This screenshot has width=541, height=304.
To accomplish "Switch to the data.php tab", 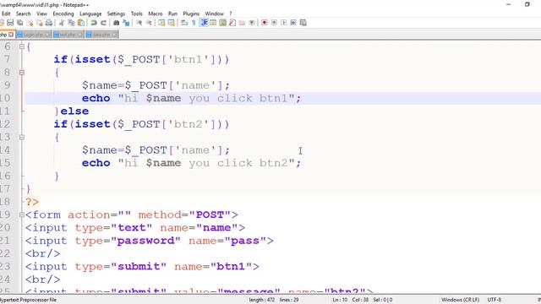I will click(x=101, y=35).
